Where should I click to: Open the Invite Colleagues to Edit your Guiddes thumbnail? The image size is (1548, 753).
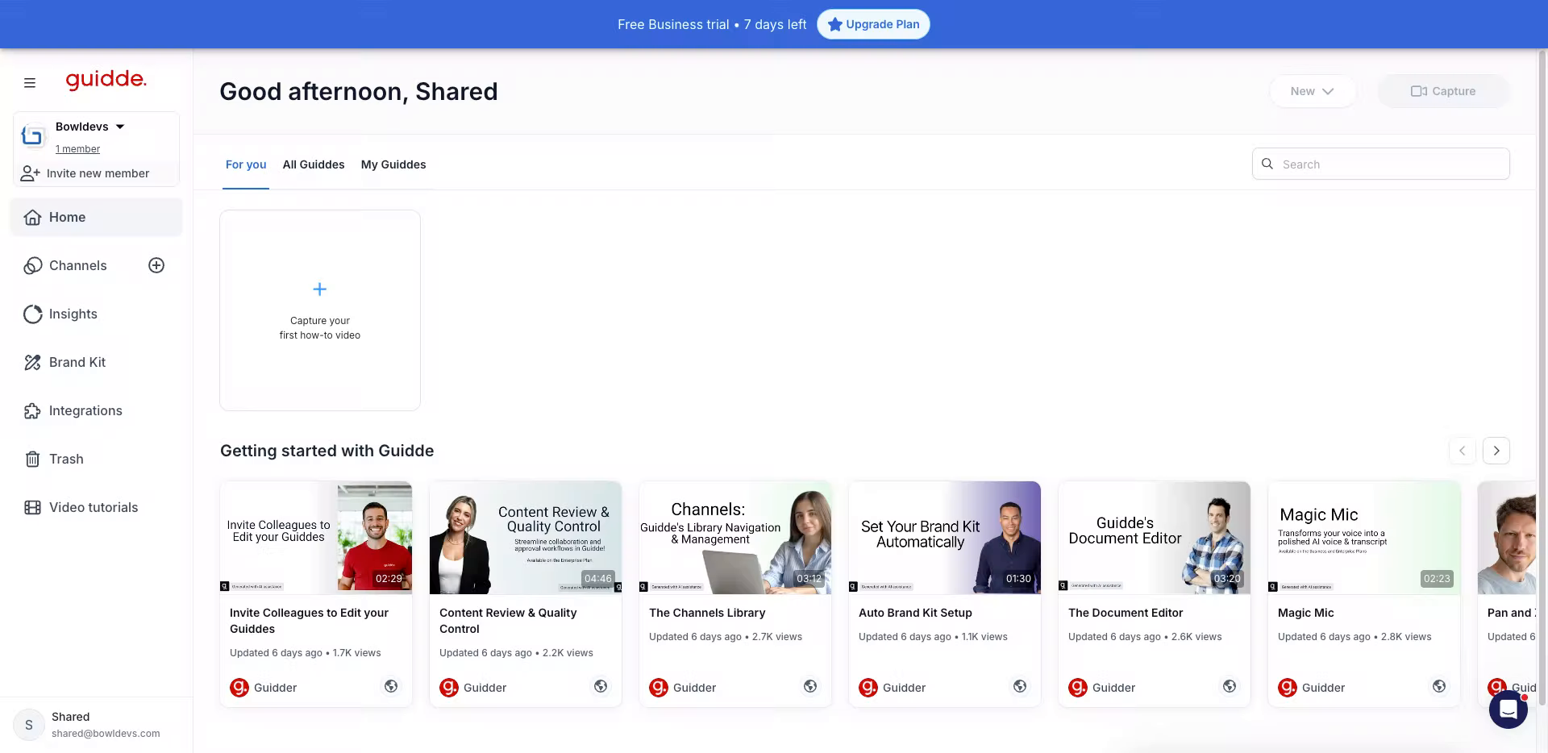[x=316, y=538]
